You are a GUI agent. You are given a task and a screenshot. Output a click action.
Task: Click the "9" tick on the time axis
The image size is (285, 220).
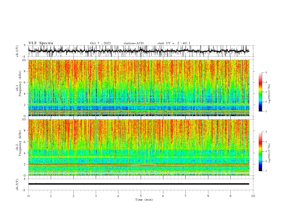pos(230,196)
